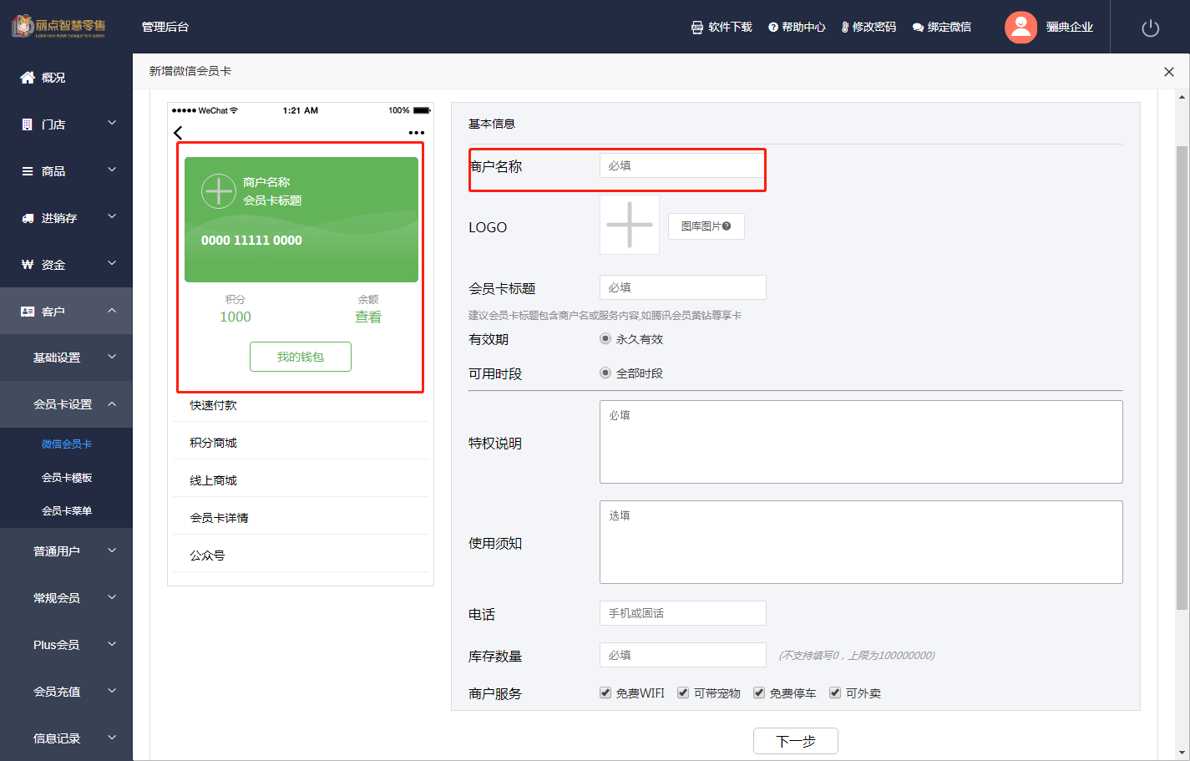
Task: Expand the 会员充值 chevron
Action: (x=112, y=692)
